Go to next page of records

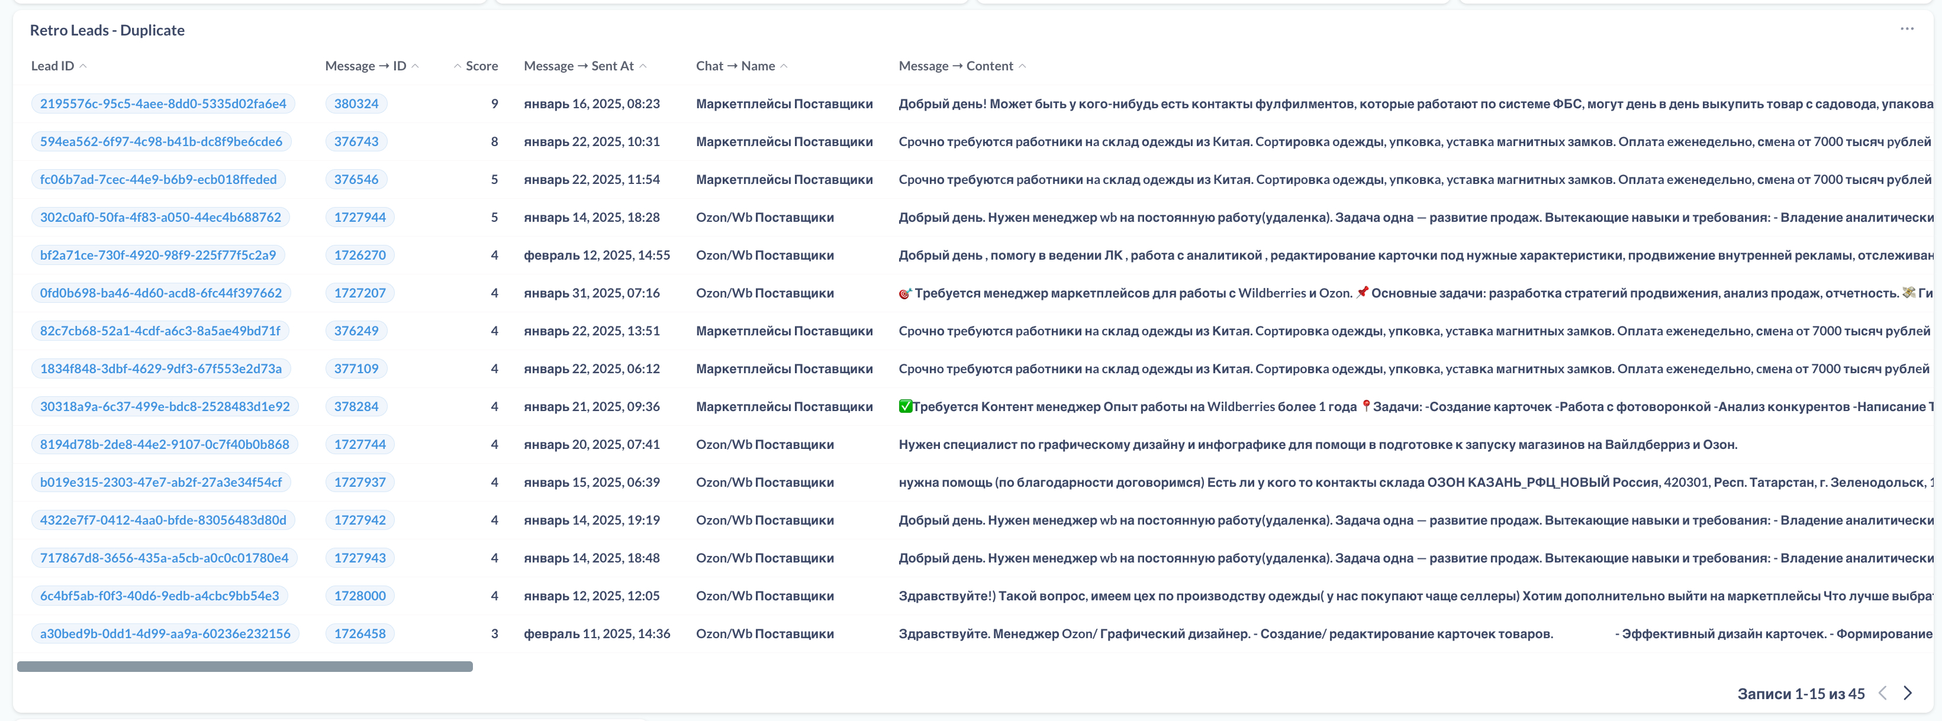pyautogui.click(x=1907, y=693)
